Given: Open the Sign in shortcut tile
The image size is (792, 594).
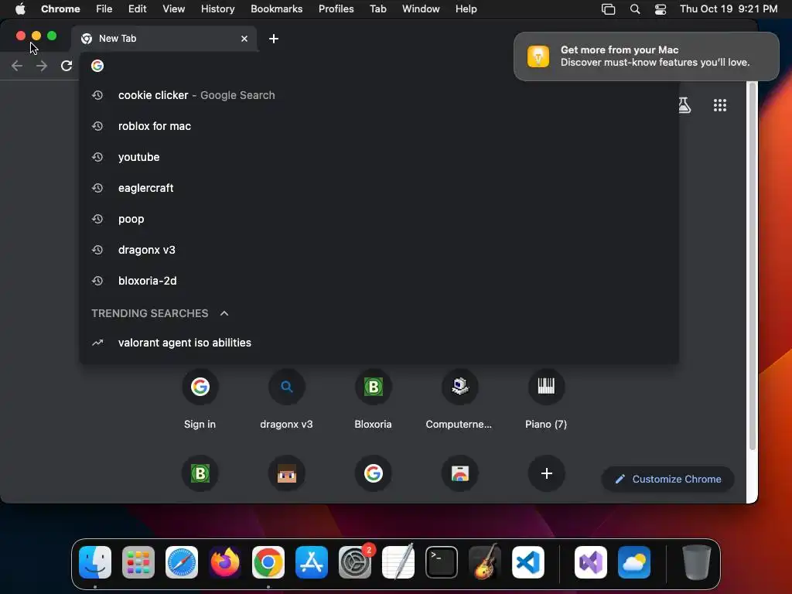Looking at the screenshot, I should [x=200, y=399].
